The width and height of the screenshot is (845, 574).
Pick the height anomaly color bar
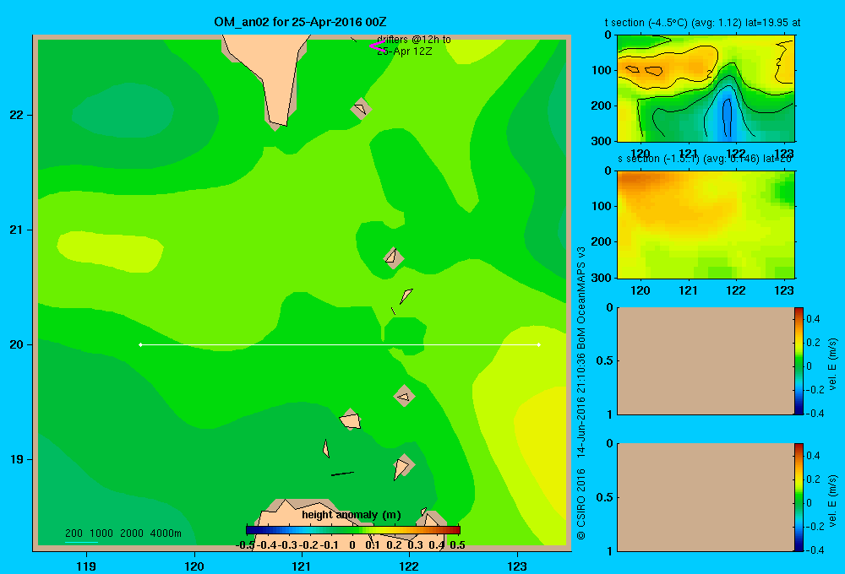(x=352, y=530)
